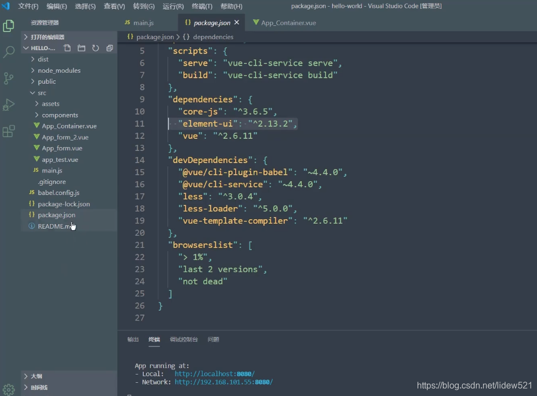Switch to the 调试控制台 debug console tab
The width and height of the screenshot is (537, 396).
point(184,339)
